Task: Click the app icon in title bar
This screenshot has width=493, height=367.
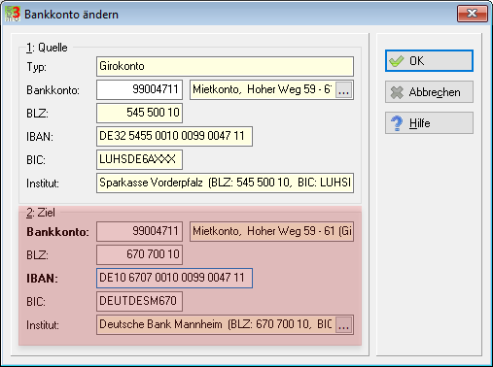Action: coord(13,14)
